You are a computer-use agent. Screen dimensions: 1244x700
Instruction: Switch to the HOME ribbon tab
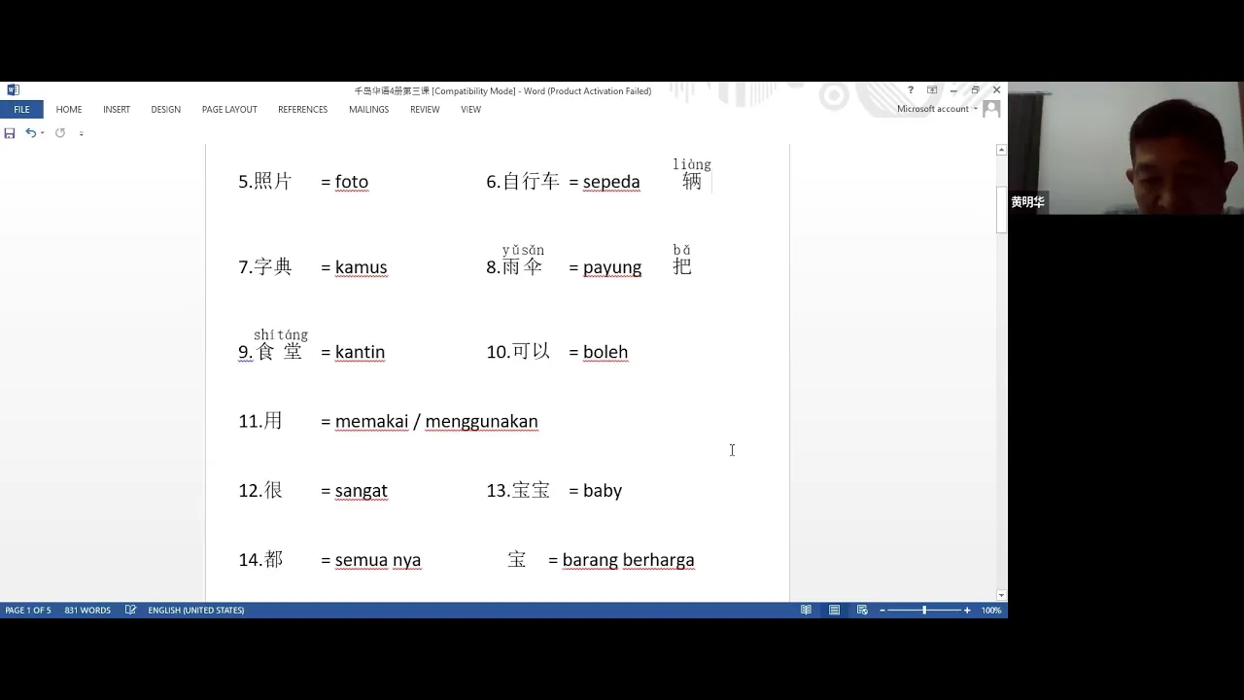click(x=69, y=110)
